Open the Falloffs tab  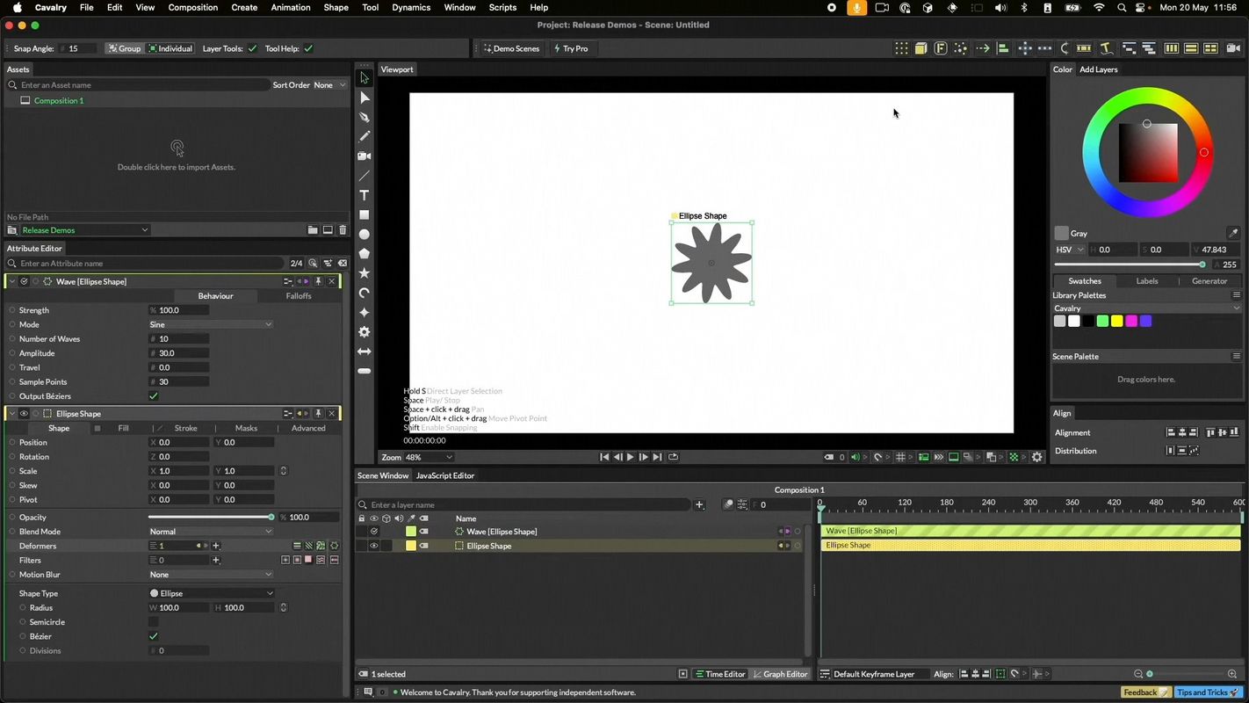click(299, 296)
